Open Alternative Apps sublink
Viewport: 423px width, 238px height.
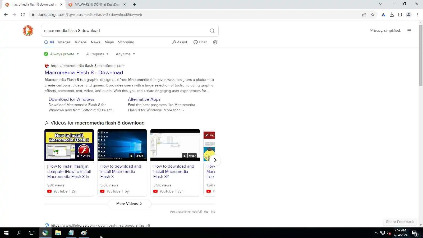click(x=144, y=99)
